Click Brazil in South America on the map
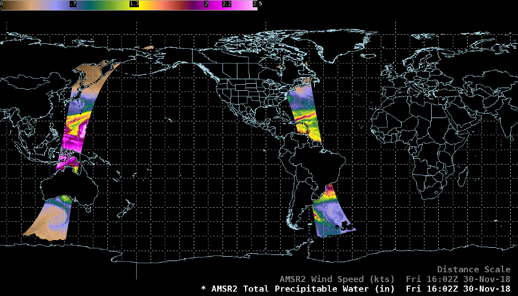Screen dimensions: 518x296 [x=315, y=166]
